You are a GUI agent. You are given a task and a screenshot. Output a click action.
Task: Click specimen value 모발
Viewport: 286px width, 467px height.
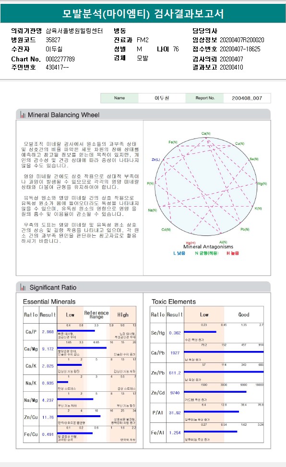(x=143, y=58)
